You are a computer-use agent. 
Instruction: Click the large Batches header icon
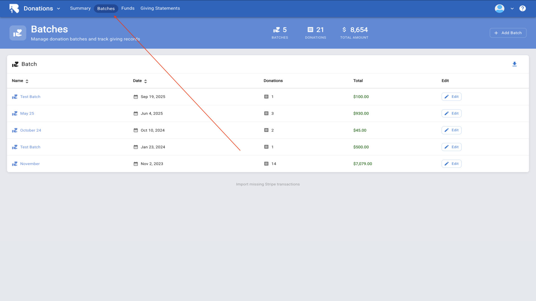pyautogui.click(x=18, y=33)
